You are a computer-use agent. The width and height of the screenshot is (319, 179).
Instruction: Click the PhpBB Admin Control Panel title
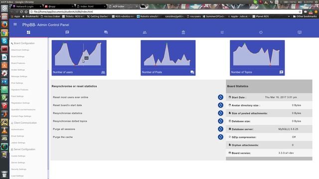tap(45, 25)
